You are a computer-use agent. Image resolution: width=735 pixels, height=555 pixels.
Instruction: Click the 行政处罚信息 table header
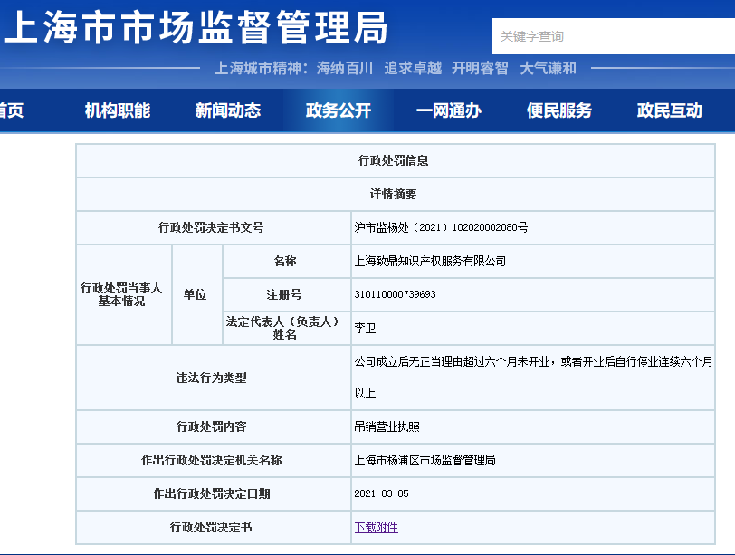[396, 161]
